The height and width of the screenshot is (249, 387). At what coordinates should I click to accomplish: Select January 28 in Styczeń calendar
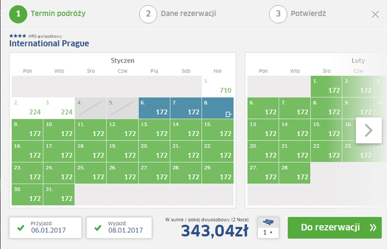(186, 173)
